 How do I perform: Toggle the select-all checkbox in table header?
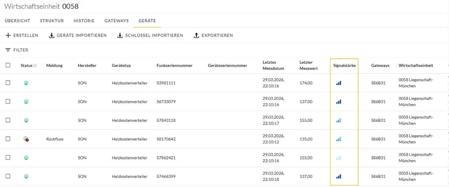coord(8,65)
